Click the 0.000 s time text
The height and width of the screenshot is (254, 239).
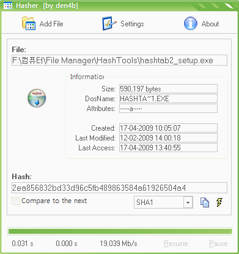tap(67, 244)
